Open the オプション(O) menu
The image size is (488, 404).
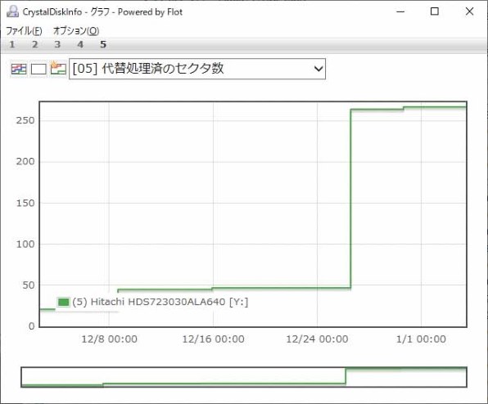76,31
